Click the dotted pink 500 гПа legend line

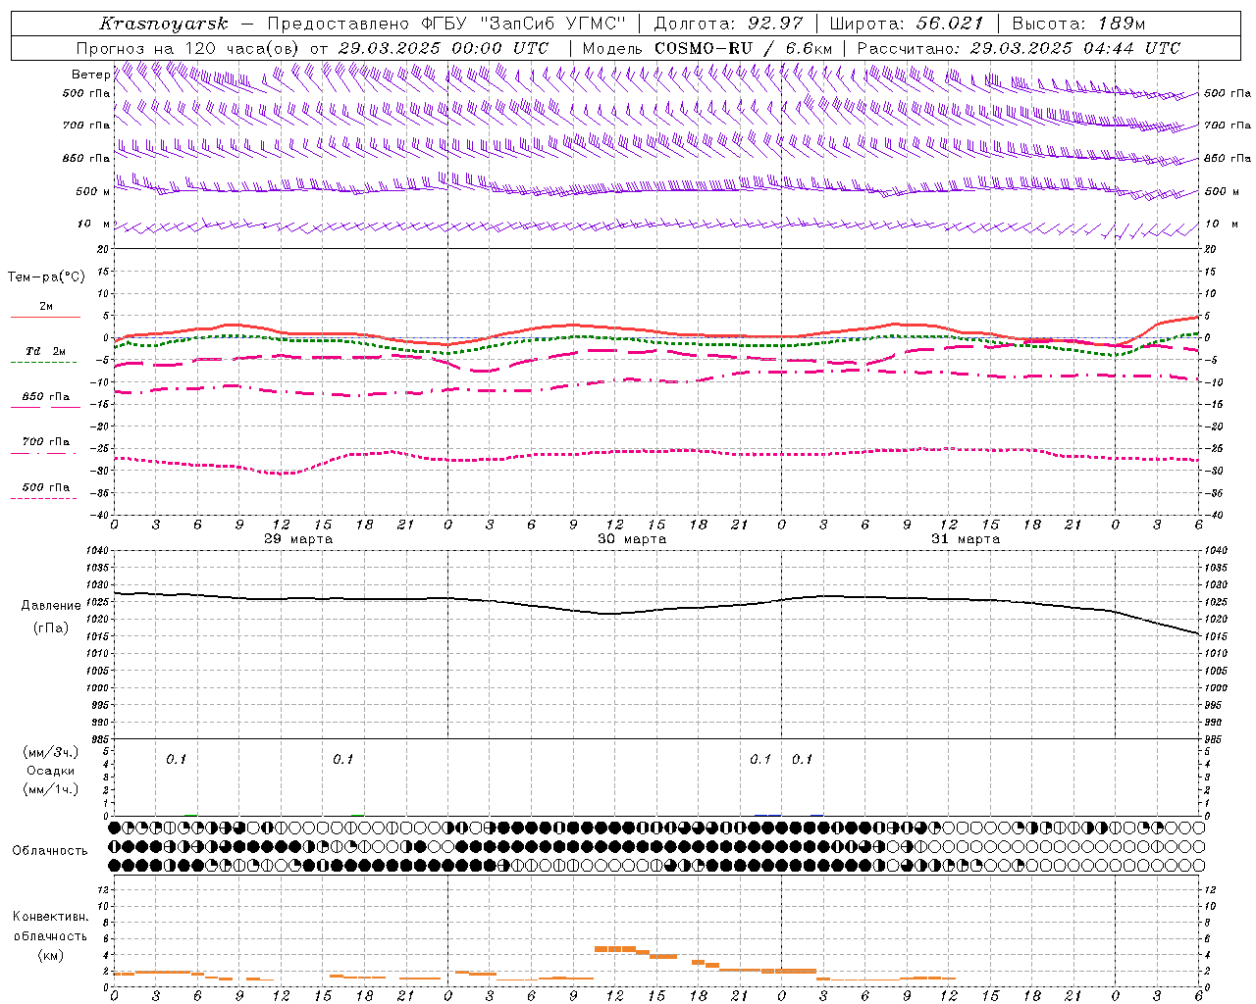tap(43, 499)
